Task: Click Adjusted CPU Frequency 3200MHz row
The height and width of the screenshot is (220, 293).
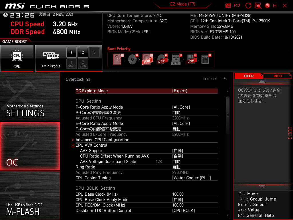Action: [x=146, y=118]
